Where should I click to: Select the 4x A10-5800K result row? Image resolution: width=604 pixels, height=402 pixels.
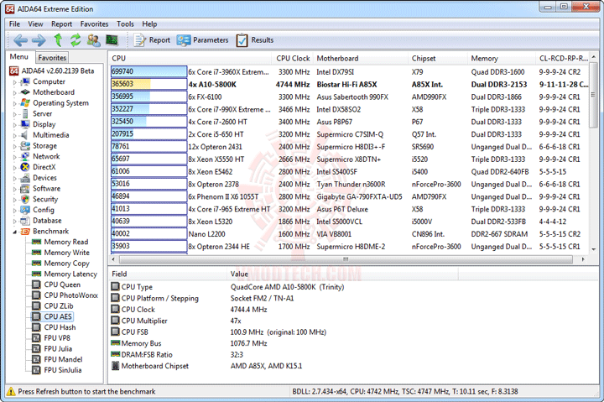[349, 85]
